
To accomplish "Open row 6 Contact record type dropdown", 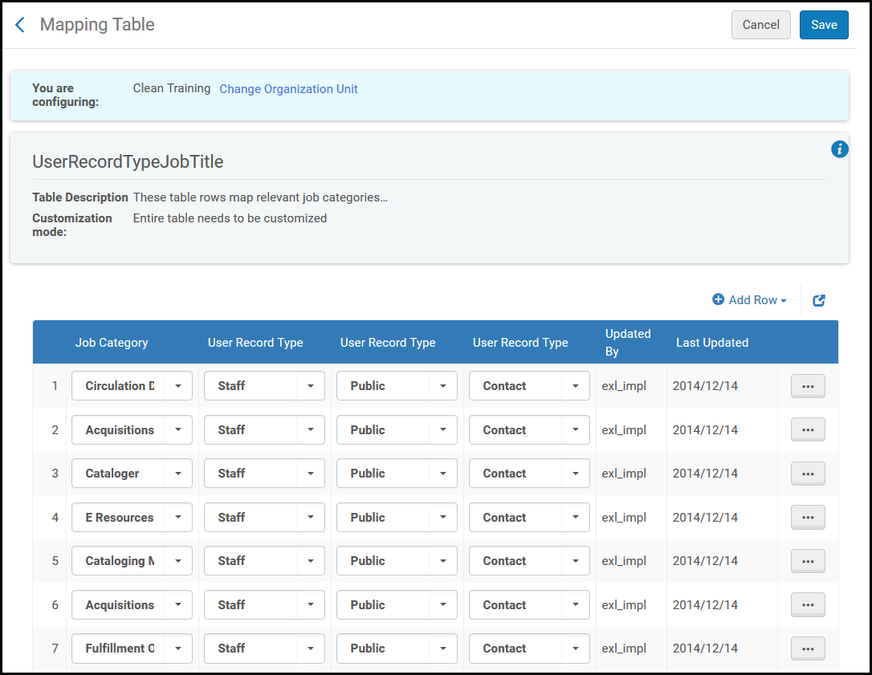I will (529, 604).
